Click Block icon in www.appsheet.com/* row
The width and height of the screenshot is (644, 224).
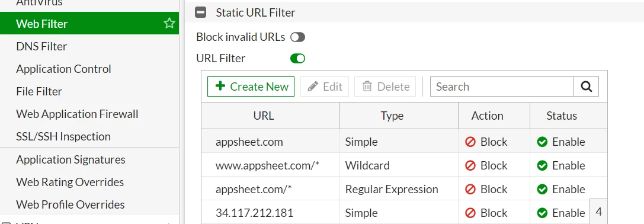pyautogui.click(x=470, y=166)
